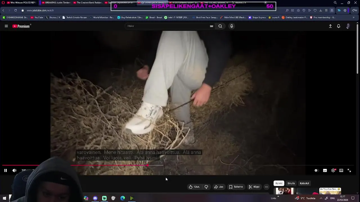Open Pro membership bookmark
The image size is (360, 202).
pyautogui.click(x=323, y=17)
